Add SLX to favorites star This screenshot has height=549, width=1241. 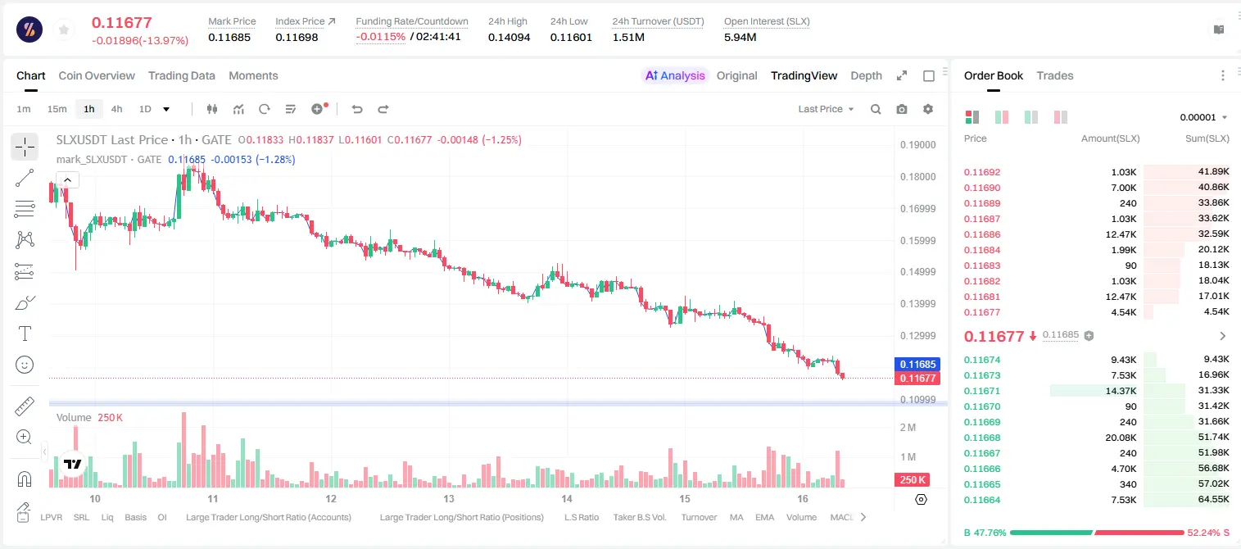pos(64,30)
